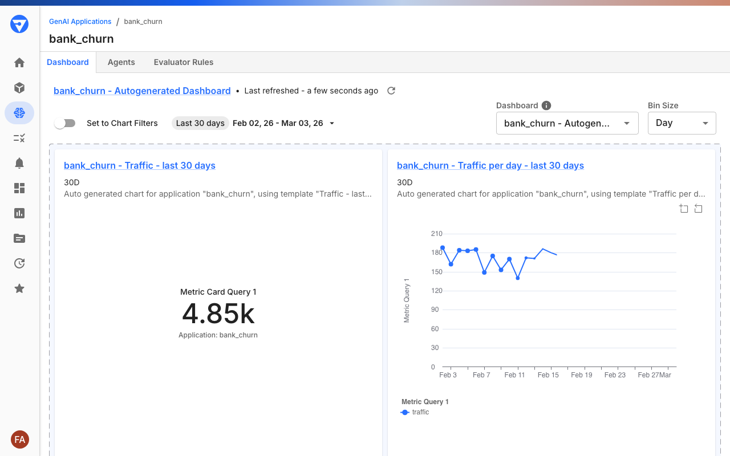The width and height of the screenshot is (730, 456).
Task: Open the Traffic per day chart link
Action: [490, 165]
